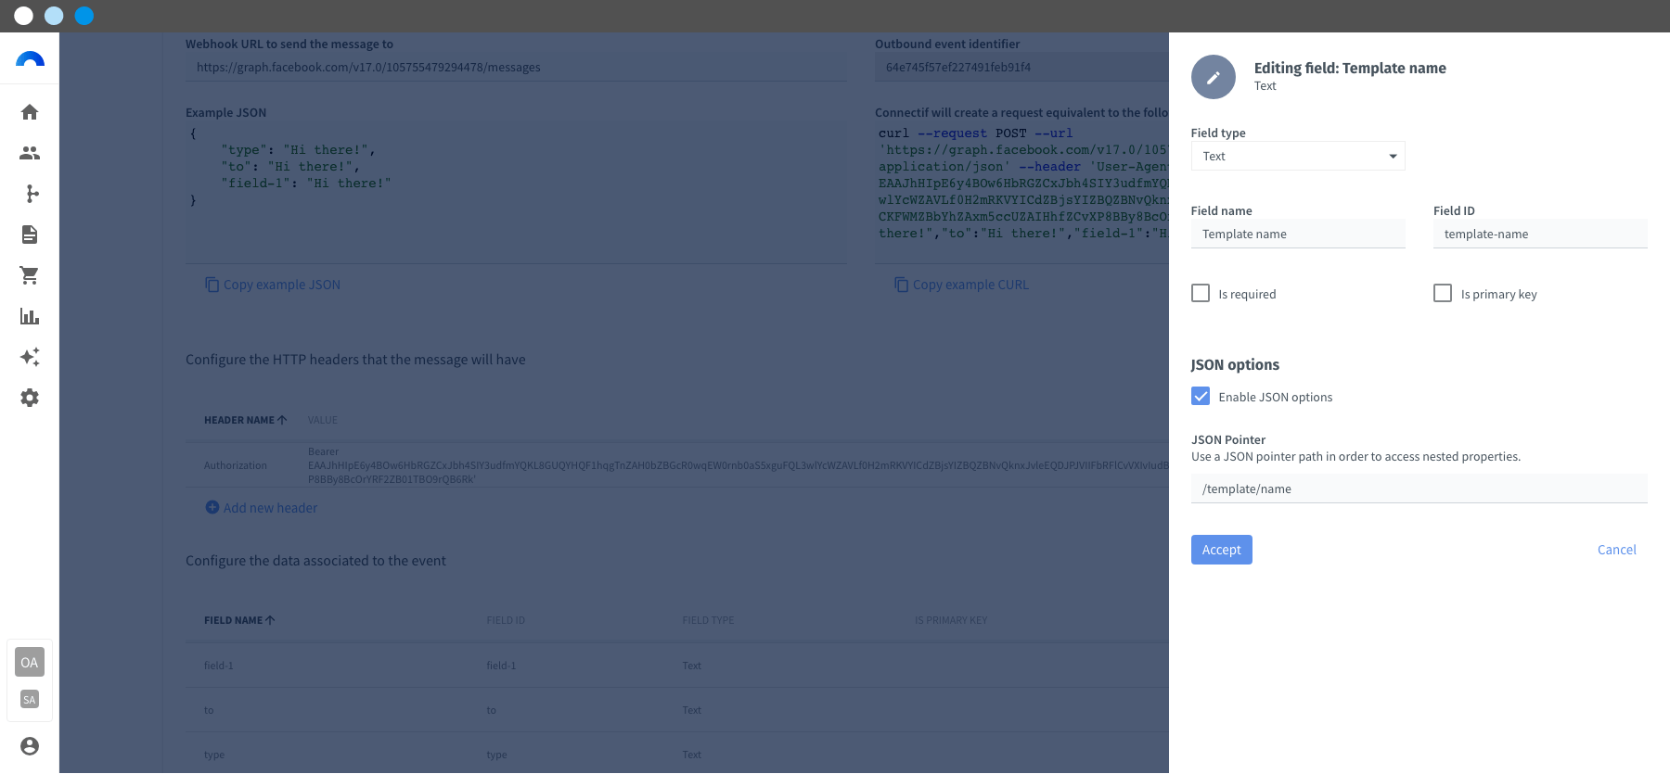Click the white window control dot
1670x774 pixels.
[24, 16]
